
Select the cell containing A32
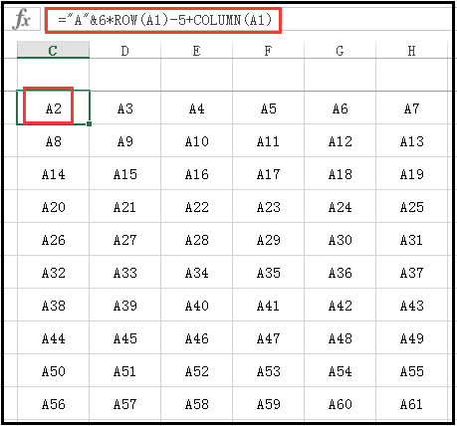[x=53, y=272]
